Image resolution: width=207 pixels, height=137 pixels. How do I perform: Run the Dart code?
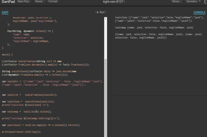(101, 12)
